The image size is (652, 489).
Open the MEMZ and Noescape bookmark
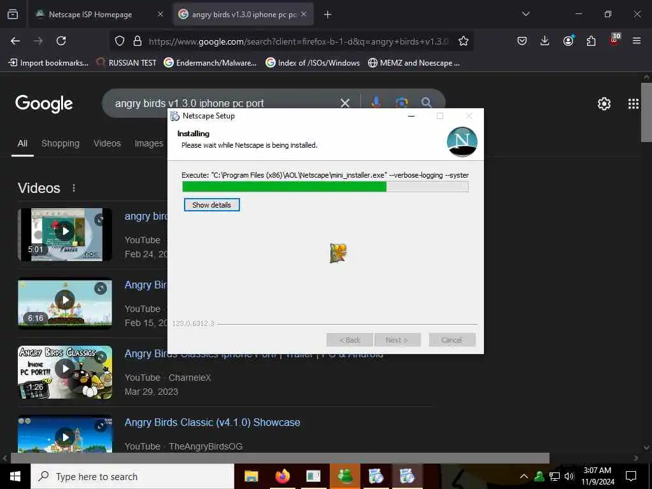414,63
